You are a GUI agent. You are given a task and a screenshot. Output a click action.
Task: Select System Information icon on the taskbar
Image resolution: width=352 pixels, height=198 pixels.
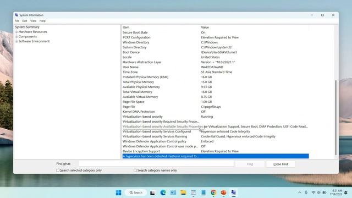coord(233,193)
